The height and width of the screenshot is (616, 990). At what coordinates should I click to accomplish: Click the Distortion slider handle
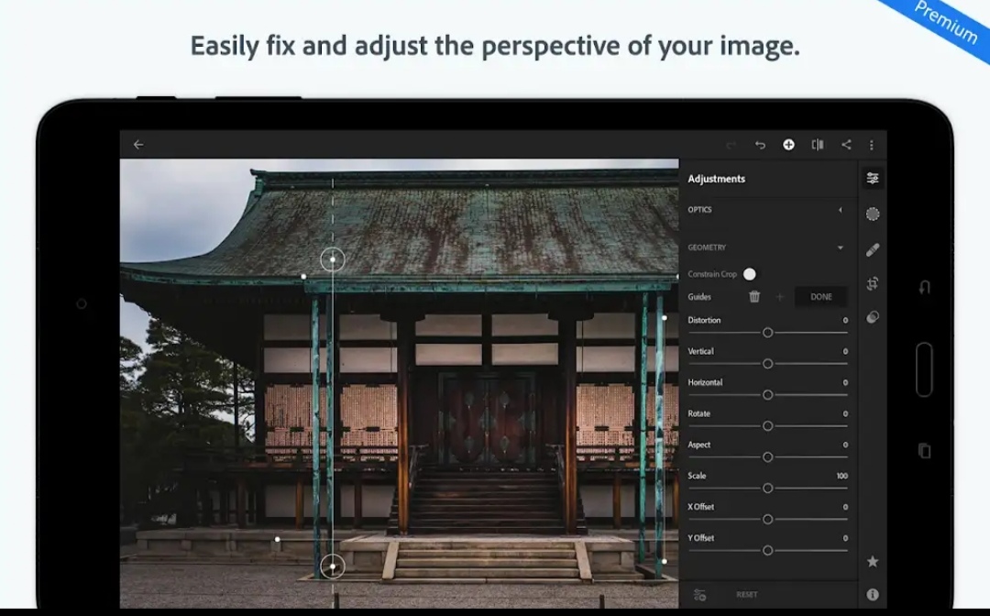768,333
